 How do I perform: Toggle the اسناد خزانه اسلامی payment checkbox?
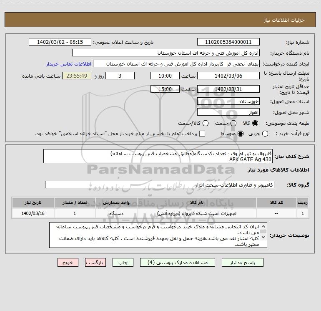[x=202, y=134]
